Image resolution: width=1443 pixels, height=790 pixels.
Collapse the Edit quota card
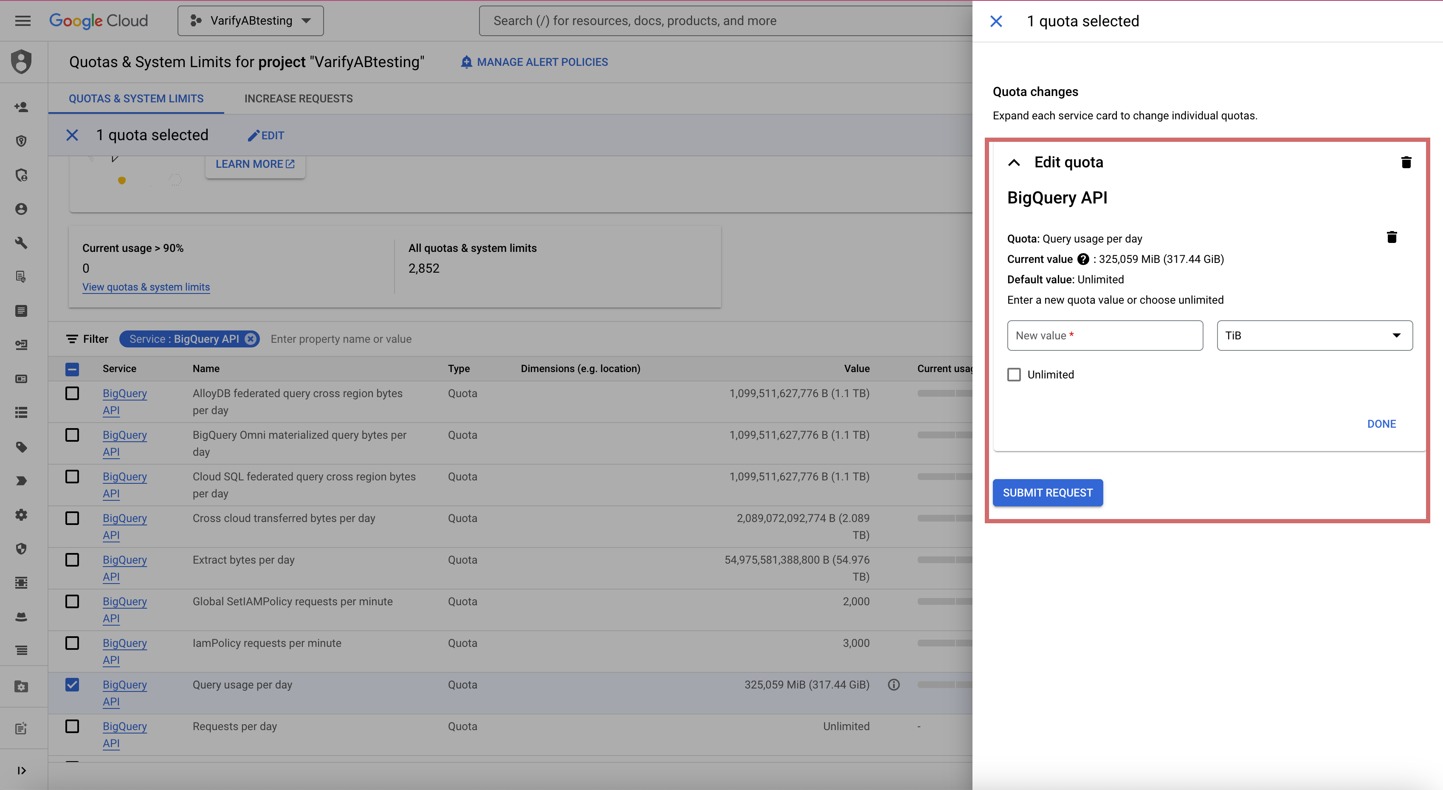[1014, 163]
